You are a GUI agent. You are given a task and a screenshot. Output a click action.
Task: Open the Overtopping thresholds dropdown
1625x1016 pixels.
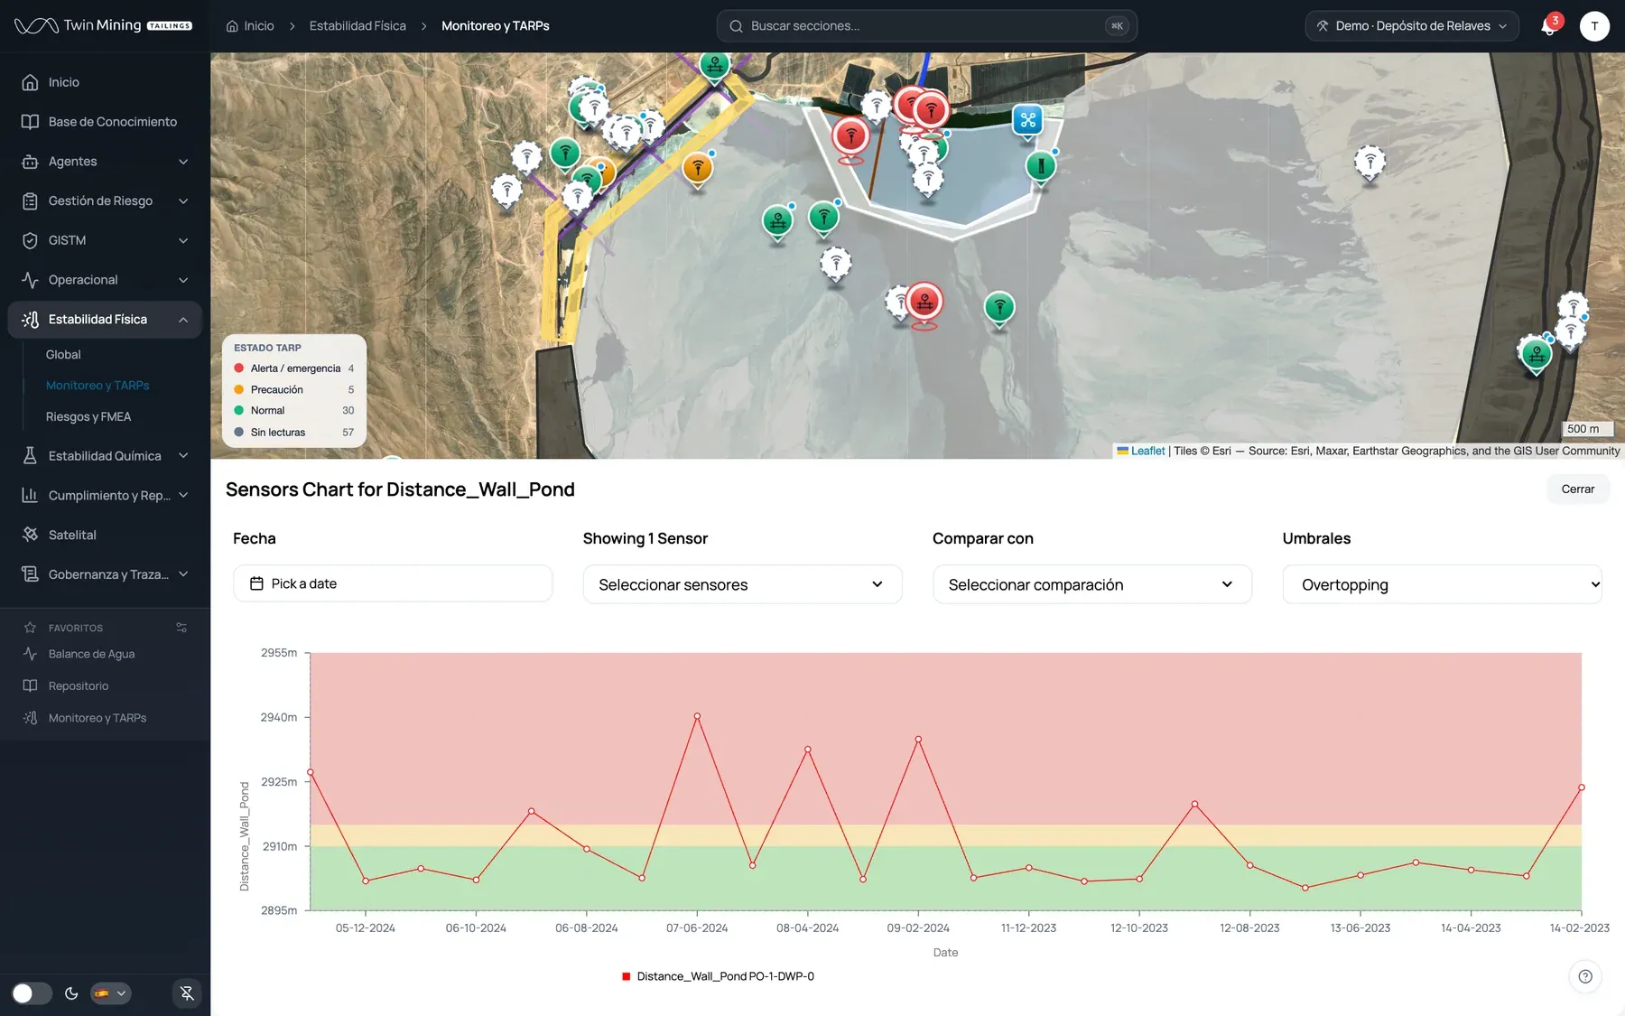tap(1442, 584)
